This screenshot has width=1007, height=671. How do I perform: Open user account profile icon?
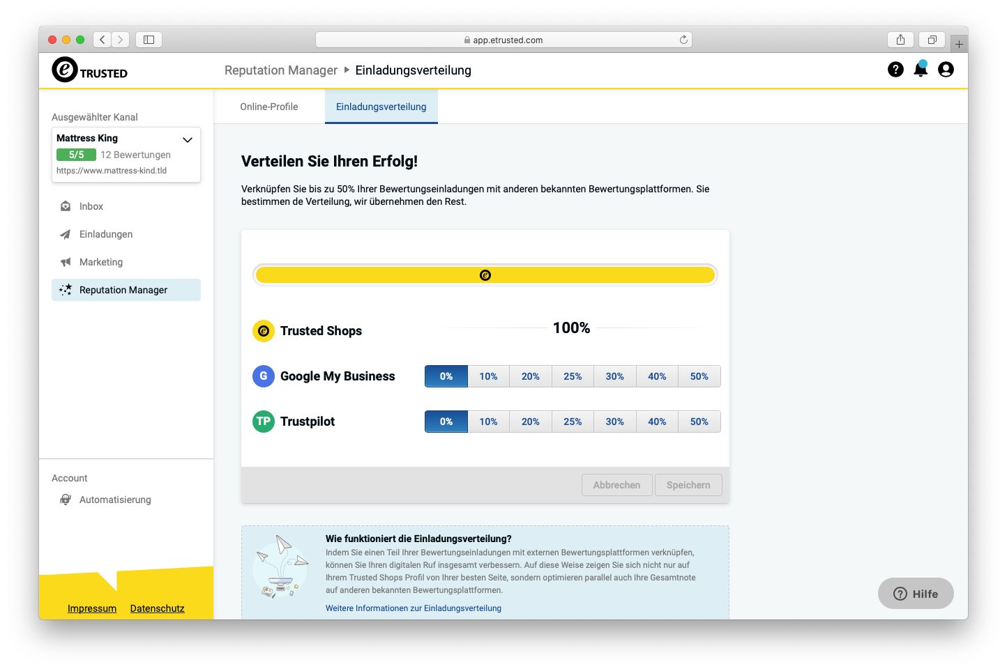pos(946,70)
